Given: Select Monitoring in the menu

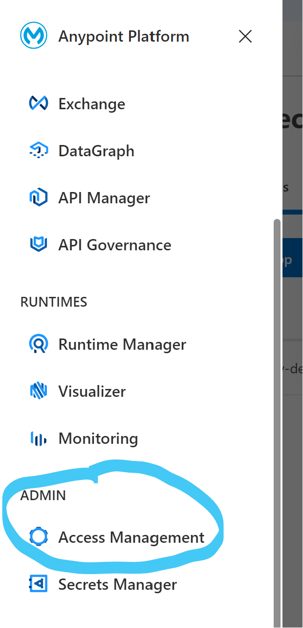Looking at the screenshot, I should [x=98, y=438].
